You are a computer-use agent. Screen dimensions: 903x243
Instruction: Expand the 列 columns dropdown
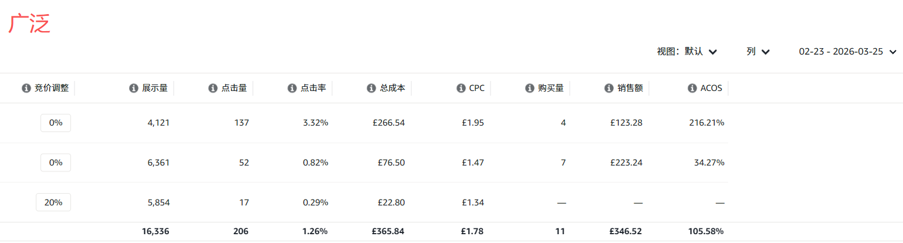(757, 52)
